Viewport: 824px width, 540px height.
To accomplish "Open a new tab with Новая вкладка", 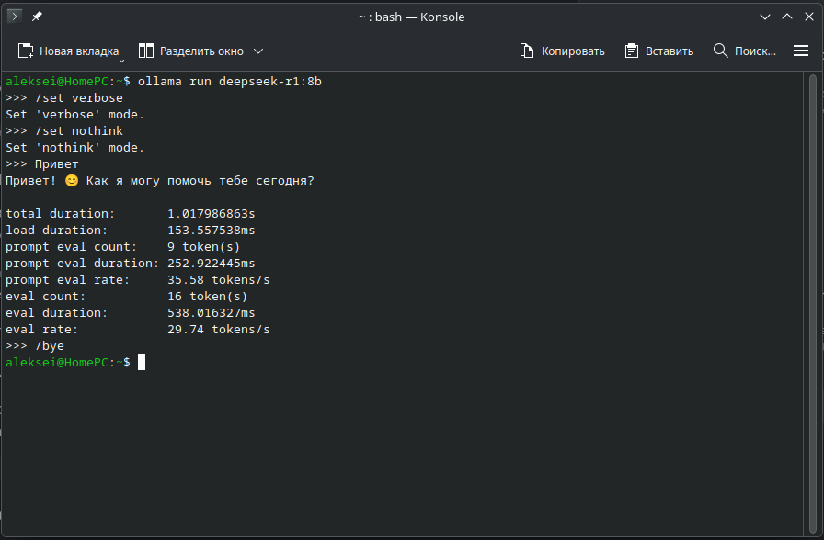I will (68, 51).
